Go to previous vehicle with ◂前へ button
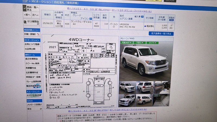 (x=27, y=15)
